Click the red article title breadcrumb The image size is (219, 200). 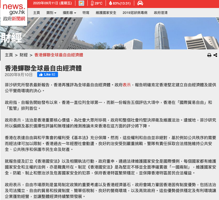(x=58, y=55)
